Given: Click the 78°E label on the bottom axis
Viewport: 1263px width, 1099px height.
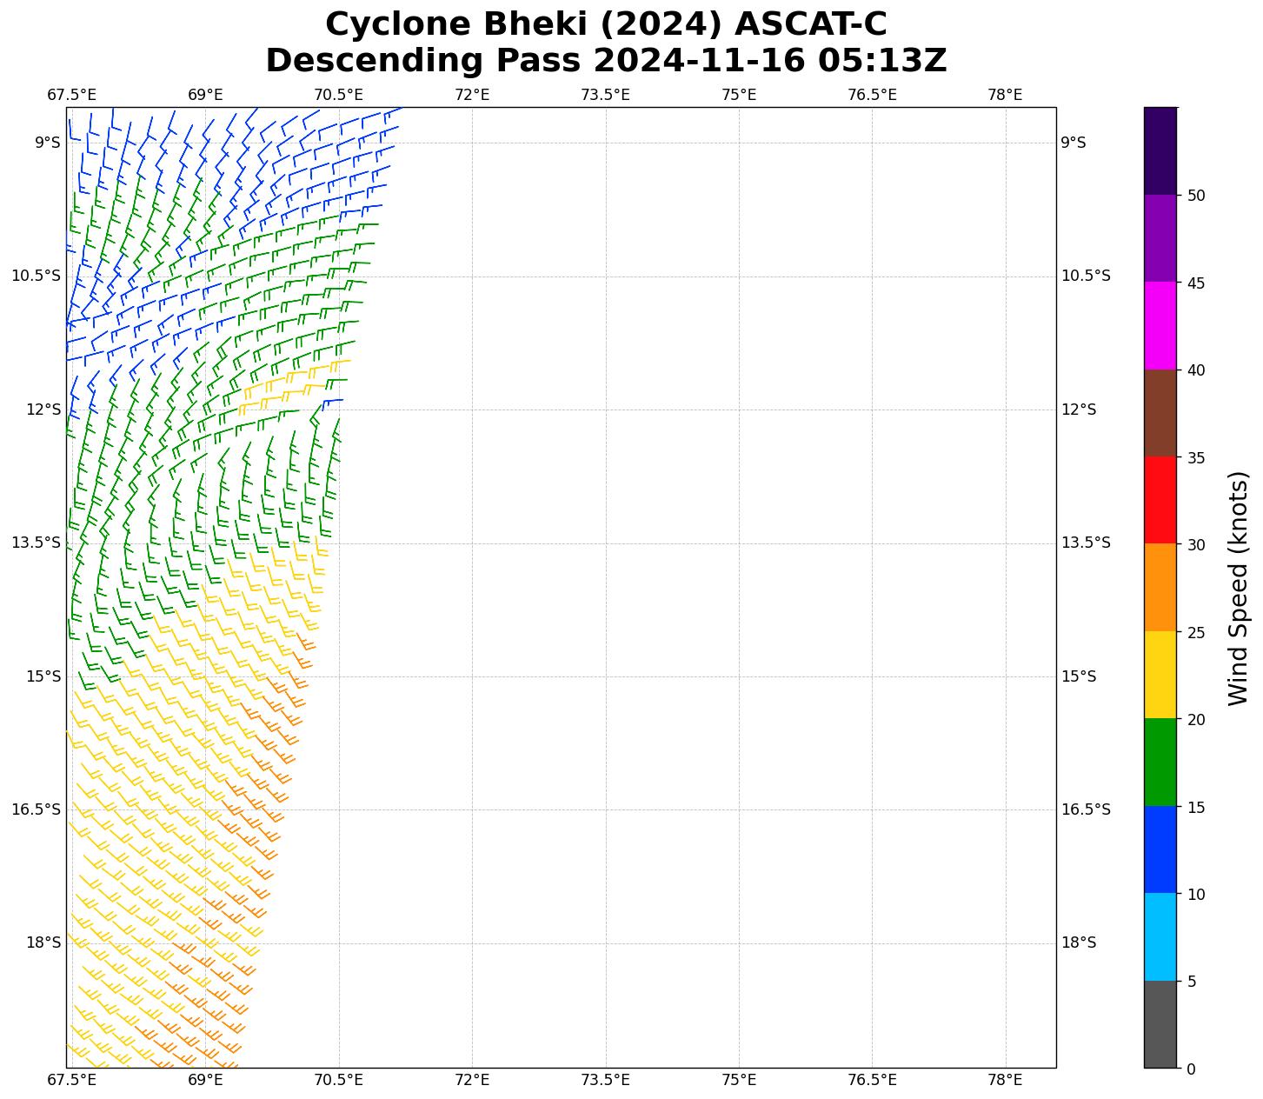Looking at the screenshot, I should coord(1005,1080).
